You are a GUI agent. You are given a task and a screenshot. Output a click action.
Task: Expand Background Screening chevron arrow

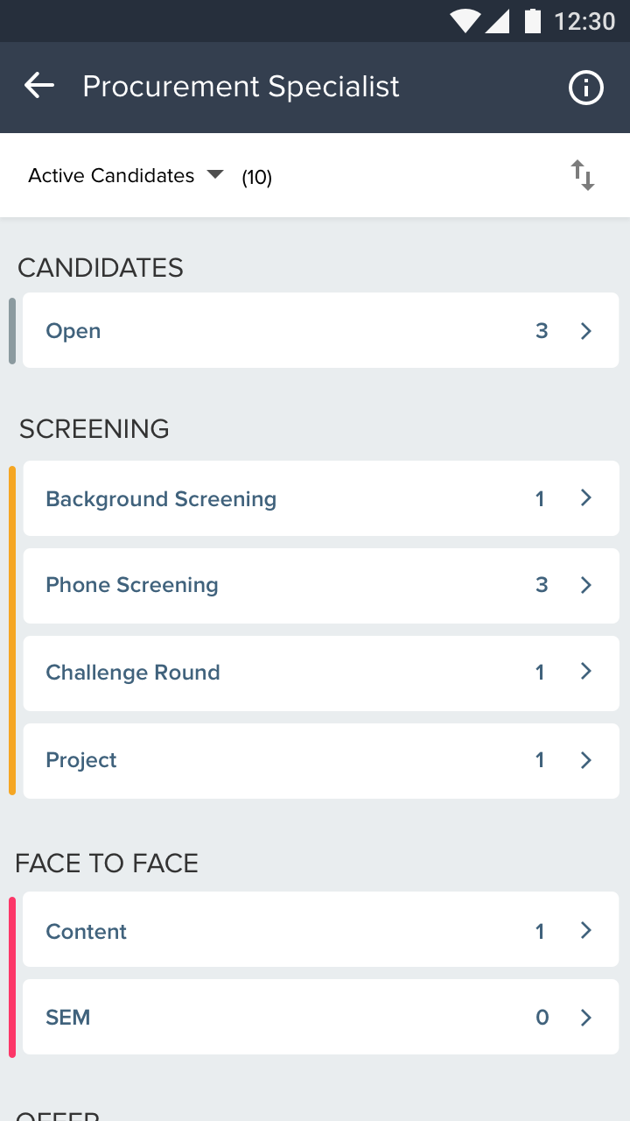586,498
